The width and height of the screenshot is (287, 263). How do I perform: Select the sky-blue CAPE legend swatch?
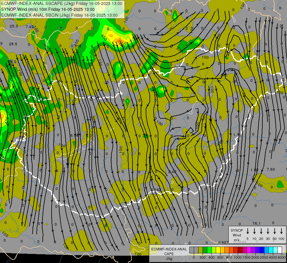tap(266, 250)
